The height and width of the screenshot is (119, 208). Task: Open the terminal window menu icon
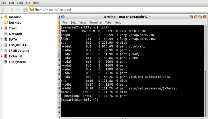click(63, 17)
